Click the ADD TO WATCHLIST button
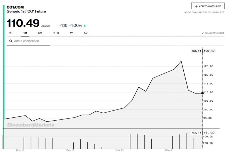The image size is (228, 155). 208,6
